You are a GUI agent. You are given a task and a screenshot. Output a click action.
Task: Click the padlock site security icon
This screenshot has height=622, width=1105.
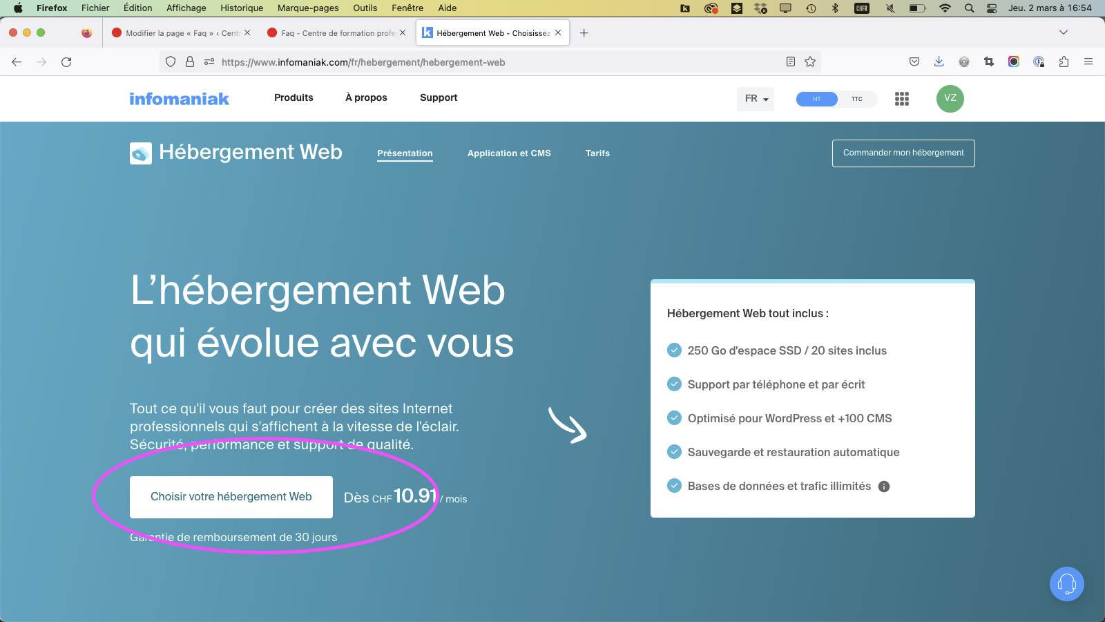[190, 62]
